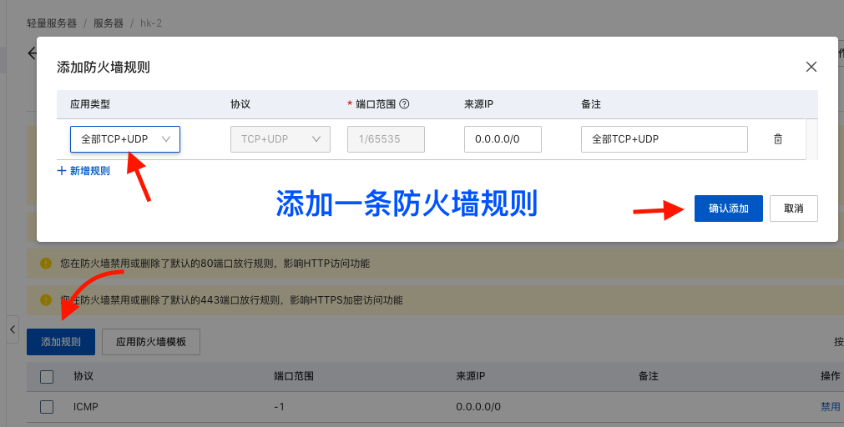Open the 应用类型 dropdown showing 全部TCP+UDP
The width and height of the screenshot is (844, 427).
click(125, 139)
